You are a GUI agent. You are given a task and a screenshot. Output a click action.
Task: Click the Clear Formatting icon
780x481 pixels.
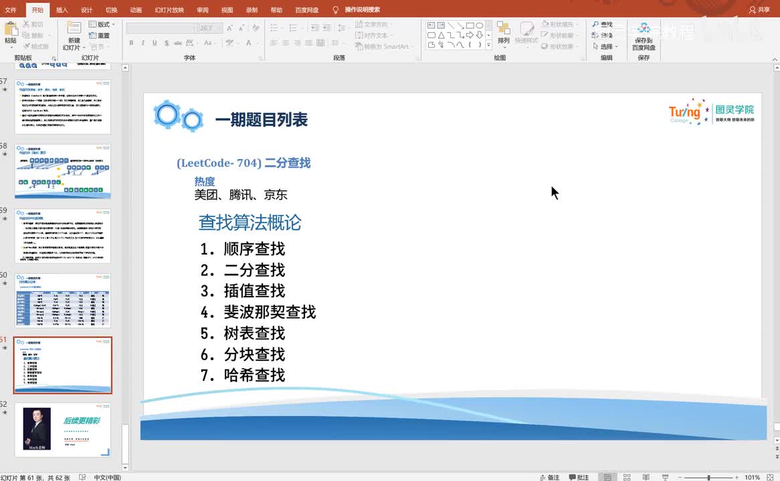pos(256,28)
